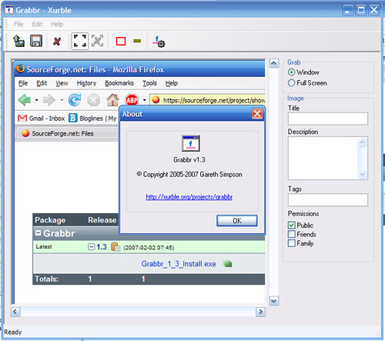This screenshot has width=385, height=341.
Task: Click the Package column header
Action: (50, 220)
